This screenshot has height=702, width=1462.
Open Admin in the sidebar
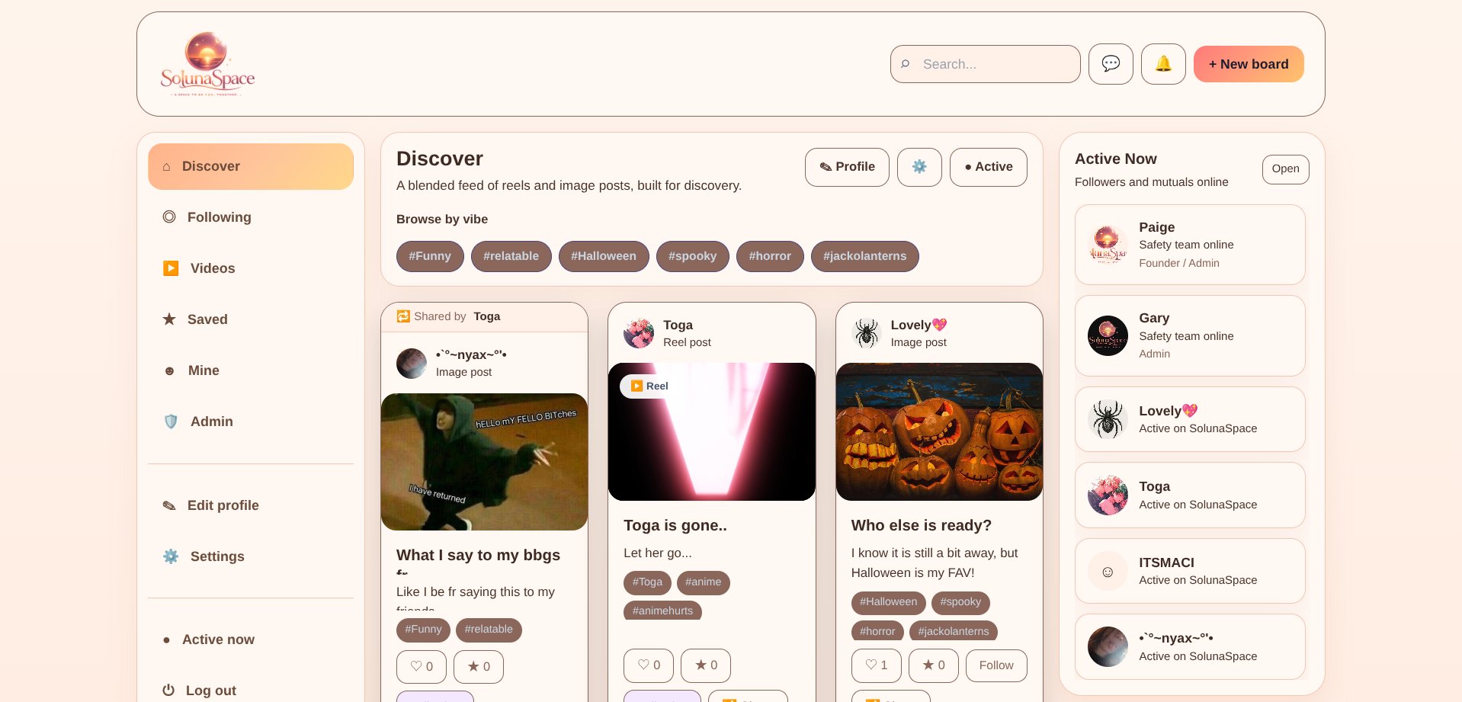251,422
